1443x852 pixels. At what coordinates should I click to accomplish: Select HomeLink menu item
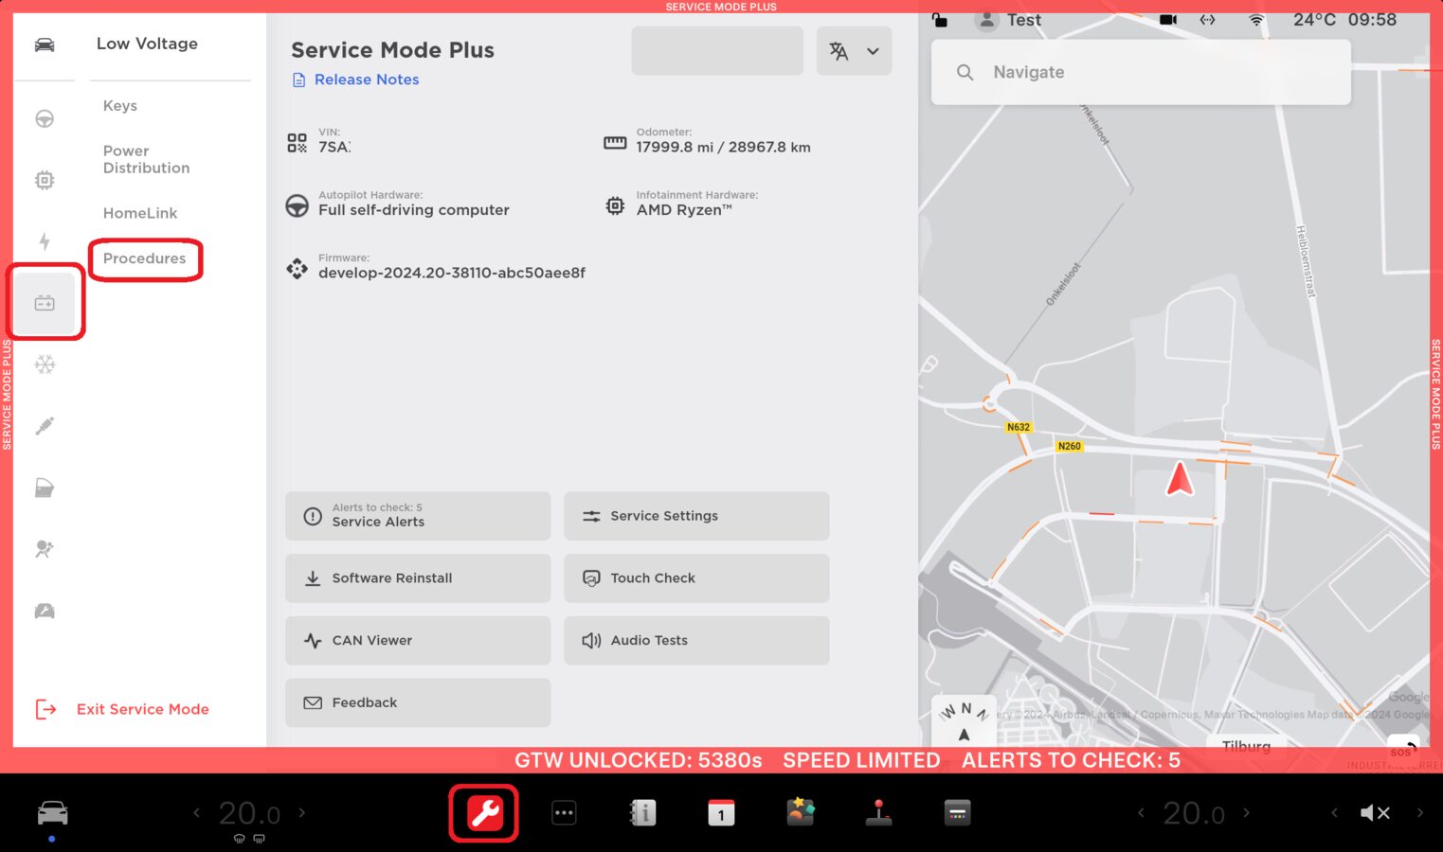pos(140,213)
